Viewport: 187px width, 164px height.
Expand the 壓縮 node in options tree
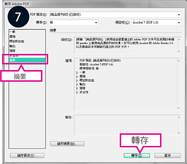click(x=77, y=76)
